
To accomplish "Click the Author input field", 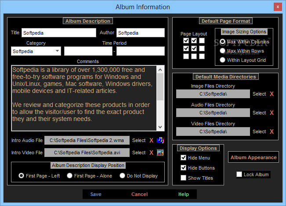I will [x=141, y=33].
